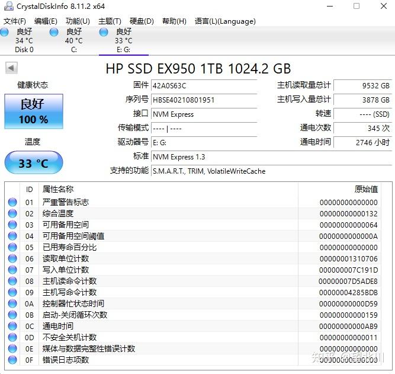Click status orb of attribute 05 已用寿命百分比
395x374 pixels.
12,247
